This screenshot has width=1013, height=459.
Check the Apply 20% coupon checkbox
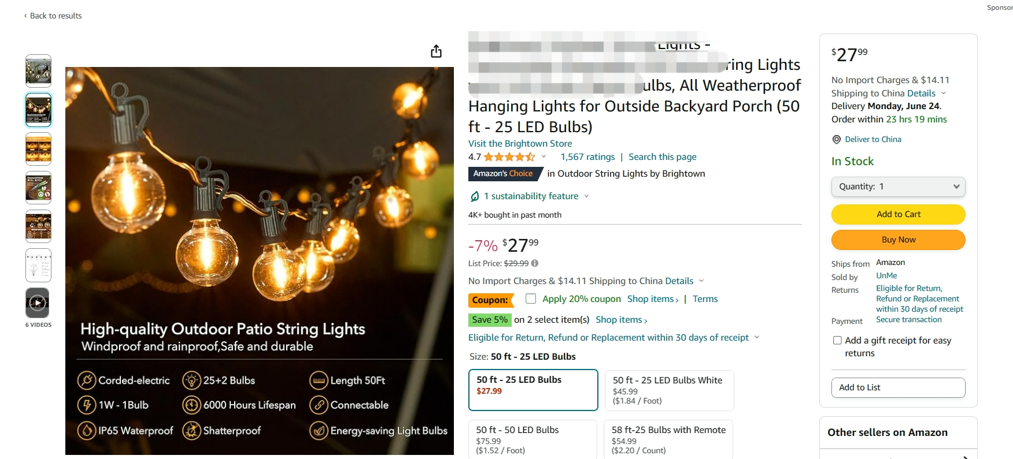click(531, 298)
